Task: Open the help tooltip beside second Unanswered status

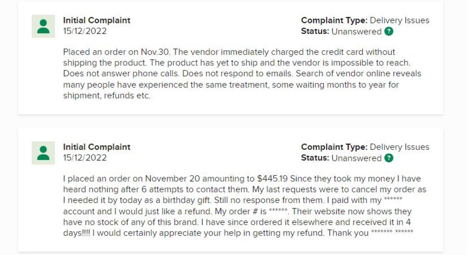Action: (388, 159)
